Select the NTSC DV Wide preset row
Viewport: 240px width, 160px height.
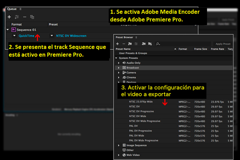click(x=174, y=116)
